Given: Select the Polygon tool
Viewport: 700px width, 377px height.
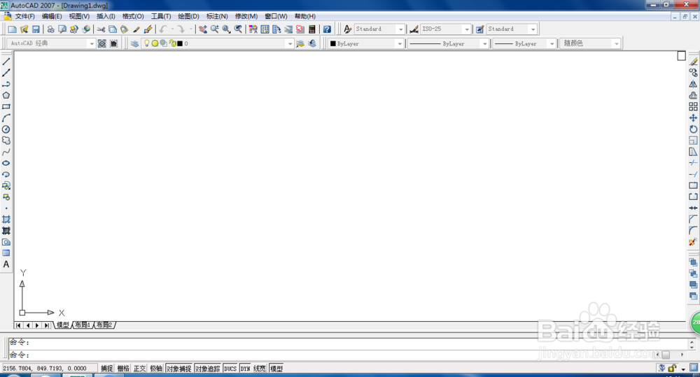Looking at the screenshot, I should [6, 96].
